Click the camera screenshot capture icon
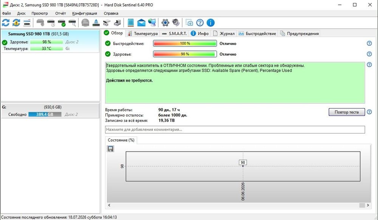Screen dimensions: 378x220 pyautogui.click(x=189, y=23)
